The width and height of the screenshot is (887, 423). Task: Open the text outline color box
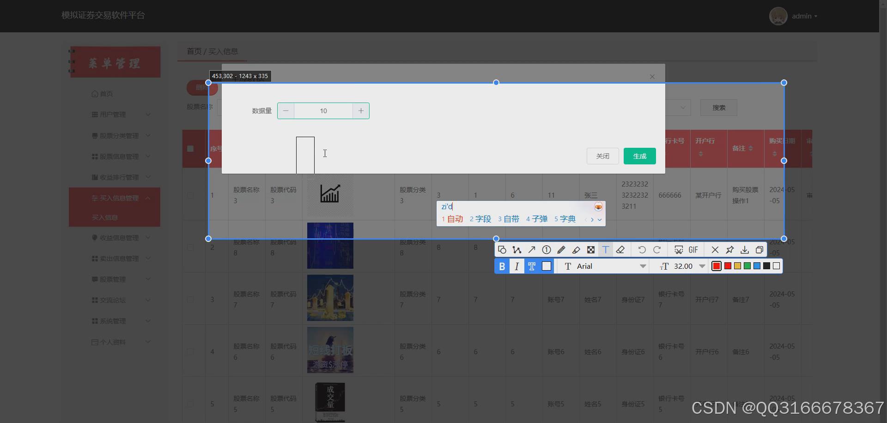[x=547, y=266]
